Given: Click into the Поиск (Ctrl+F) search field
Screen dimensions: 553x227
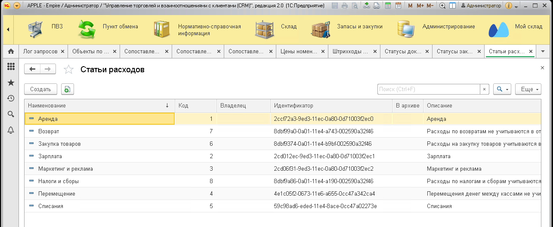Looking at the screenshot, I should click(428, 89).
